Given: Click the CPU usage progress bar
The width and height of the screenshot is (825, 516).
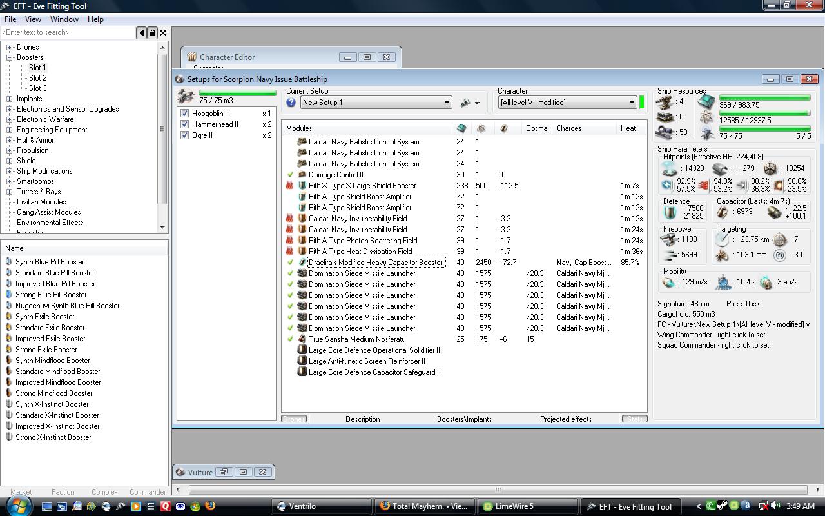Looking at the screenshot, I should (x=764, y=98).
